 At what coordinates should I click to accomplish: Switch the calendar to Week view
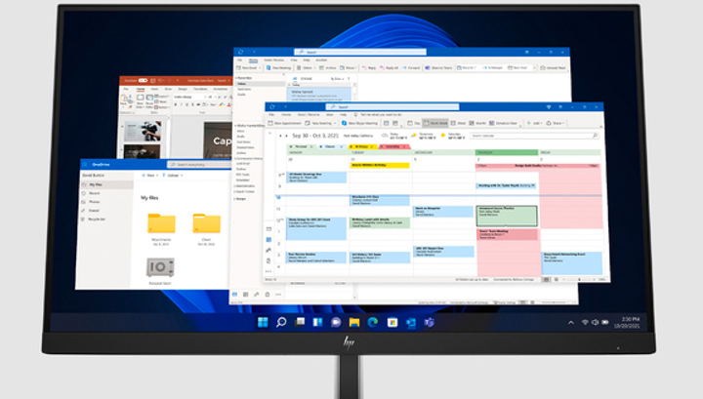point(458,123)
